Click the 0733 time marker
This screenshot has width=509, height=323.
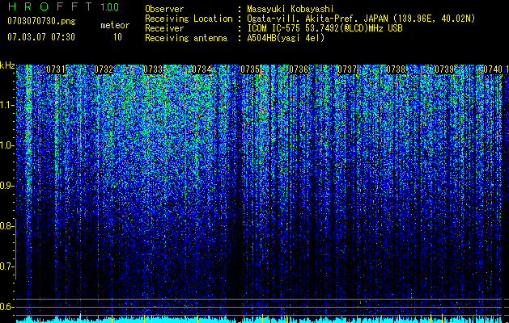tap(153, 69)
